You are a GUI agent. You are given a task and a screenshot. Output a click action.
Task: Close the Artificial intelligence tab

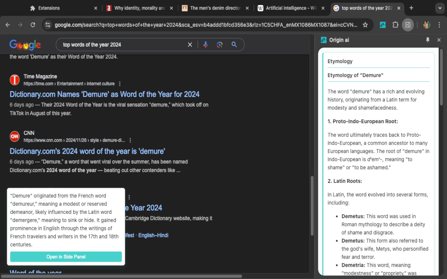[x=323, y=8]
